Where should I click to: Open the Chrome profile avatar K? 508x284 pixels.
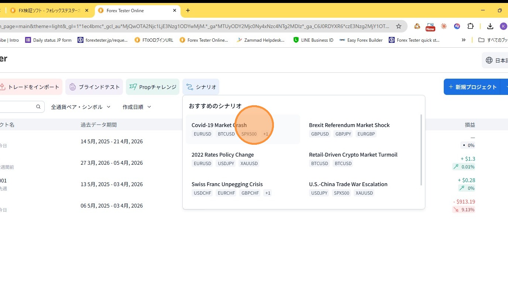coord(504,26)
